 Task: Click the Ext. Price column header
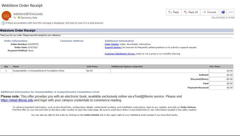coord(215,67)
